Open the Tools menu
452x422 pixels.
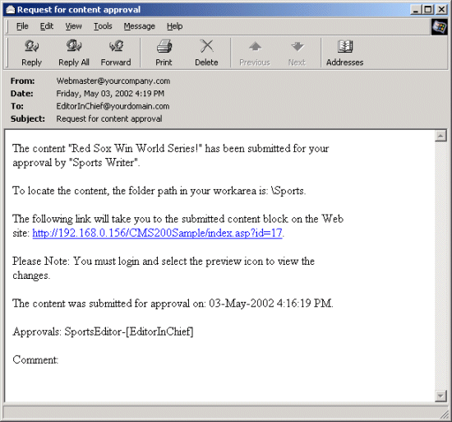coord(103,26)
